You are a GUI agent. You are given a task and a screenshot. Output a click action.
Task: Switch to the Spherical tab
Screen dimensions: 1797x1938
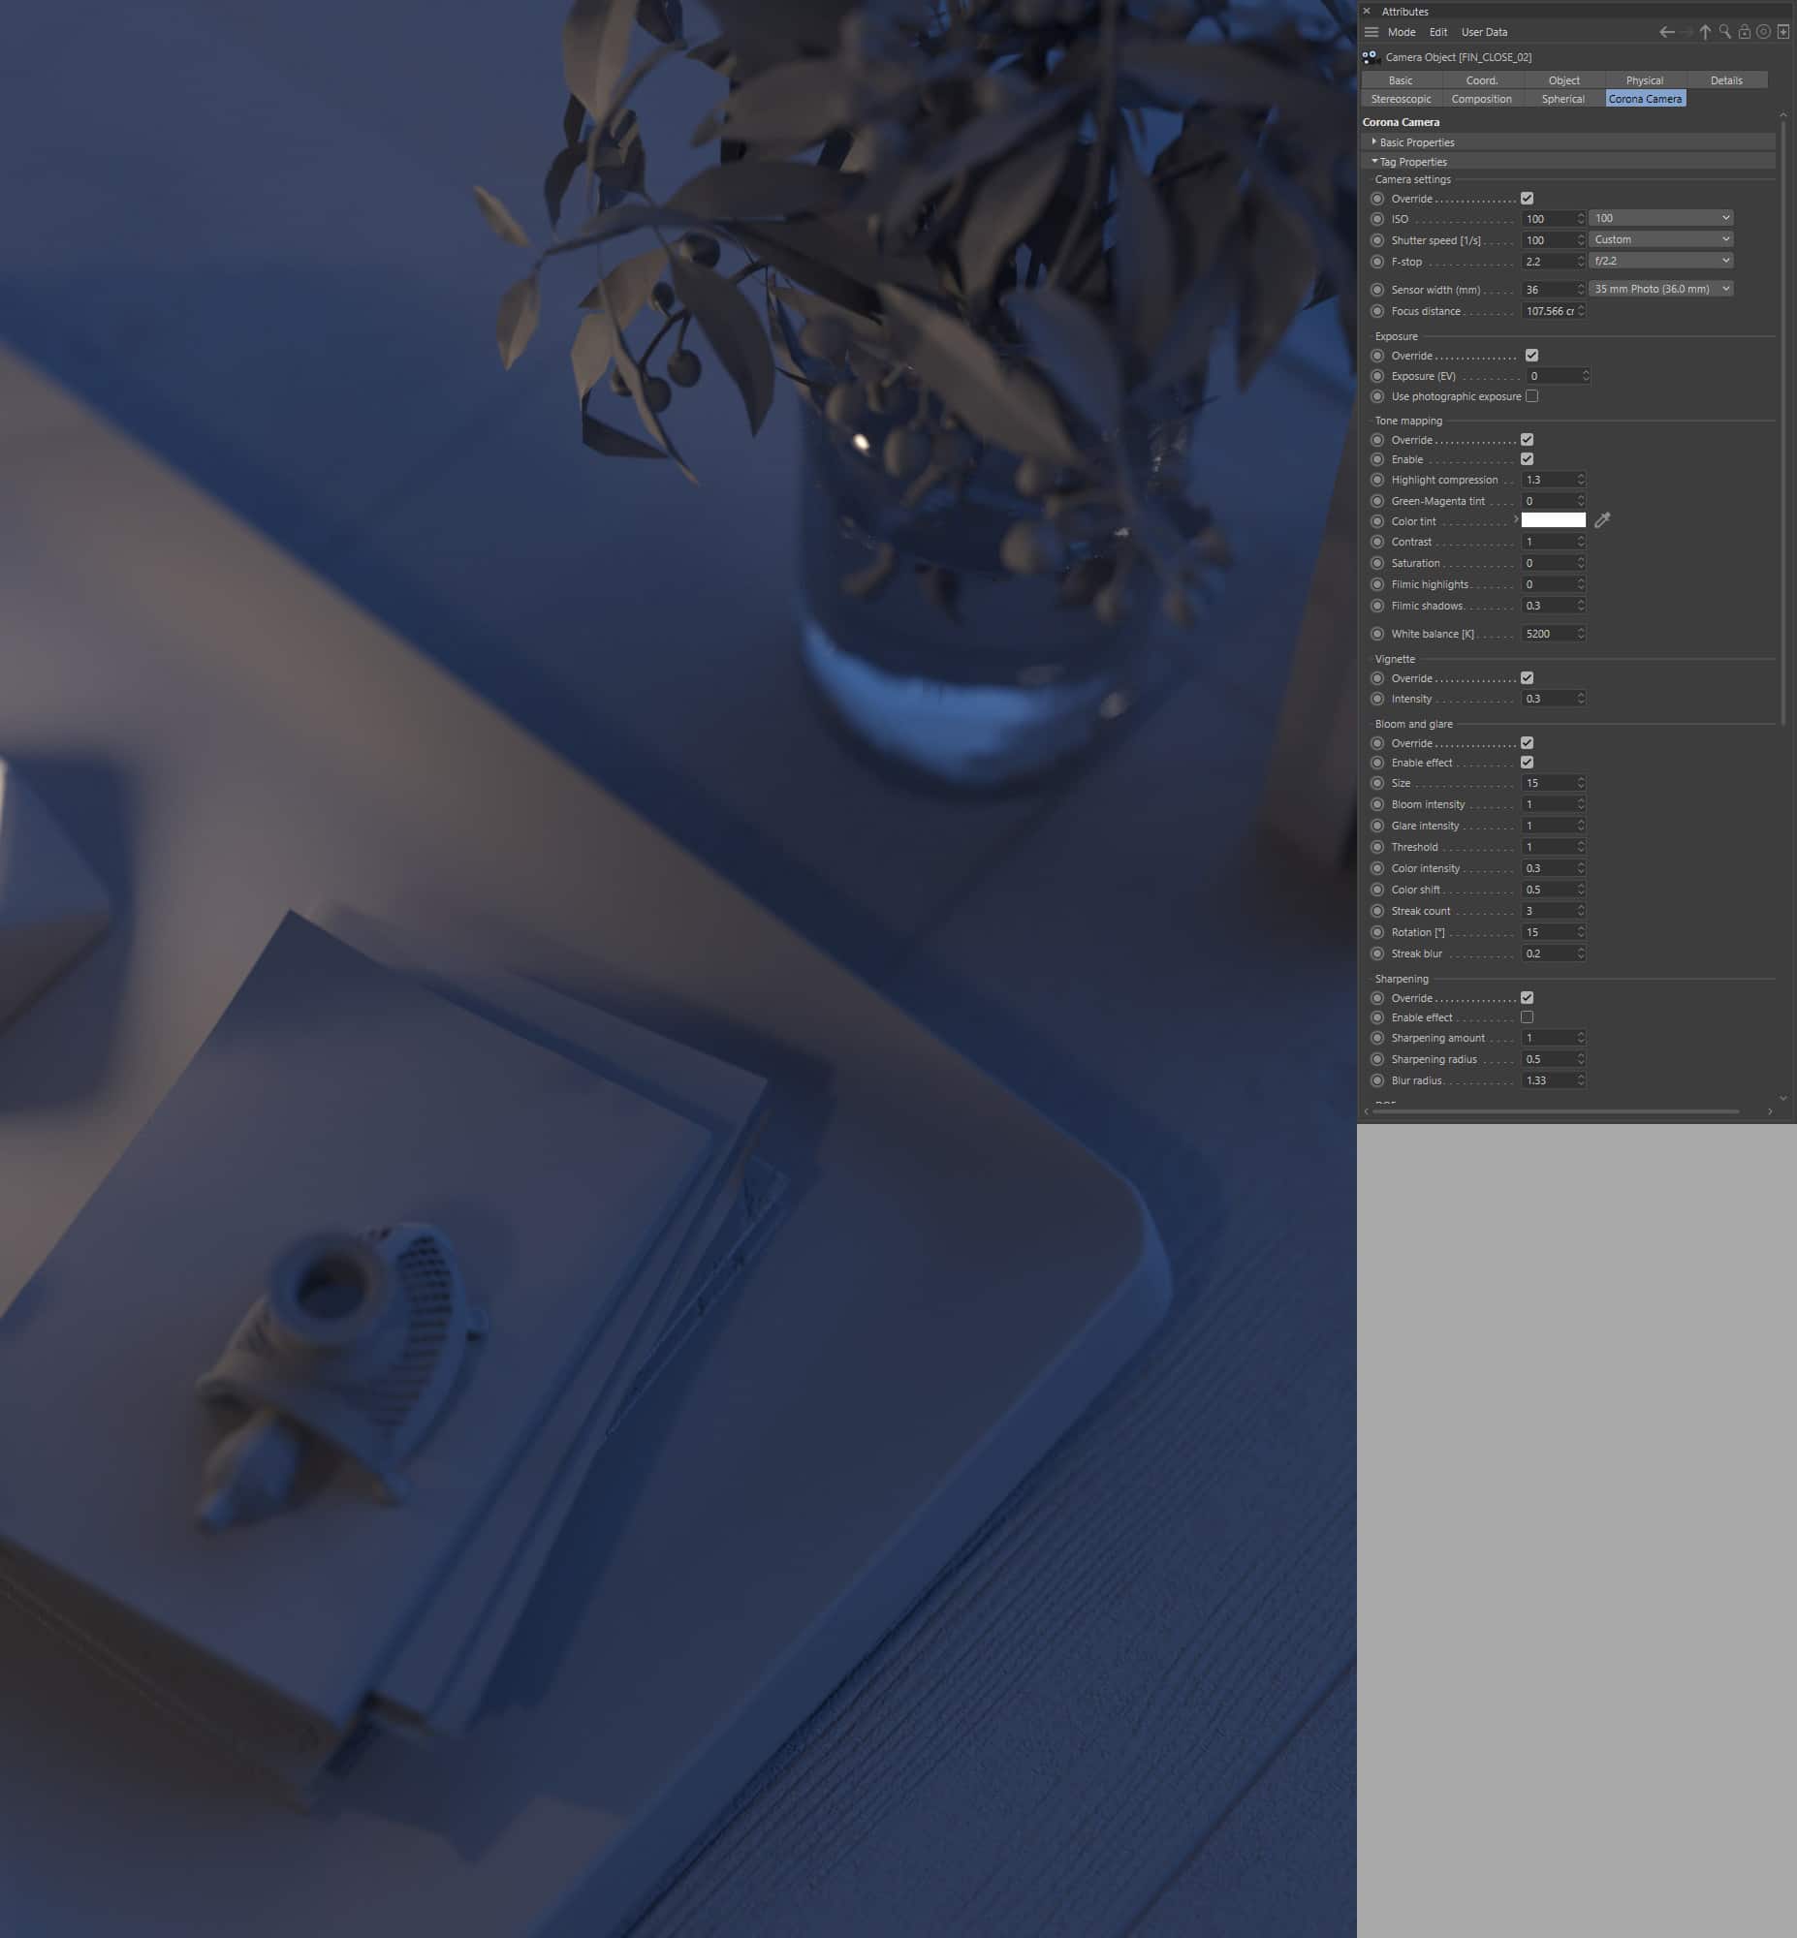coord(1563,99)
